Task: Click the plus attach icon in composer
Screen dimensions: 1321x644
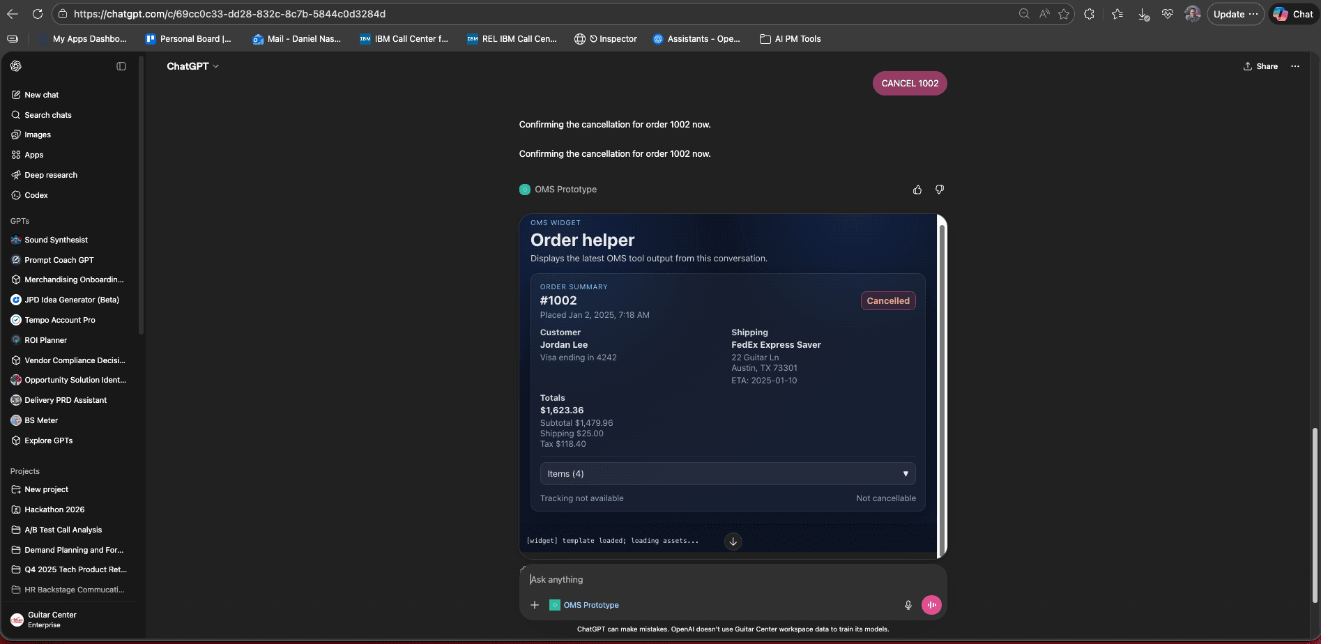Action: coord(535,605)
